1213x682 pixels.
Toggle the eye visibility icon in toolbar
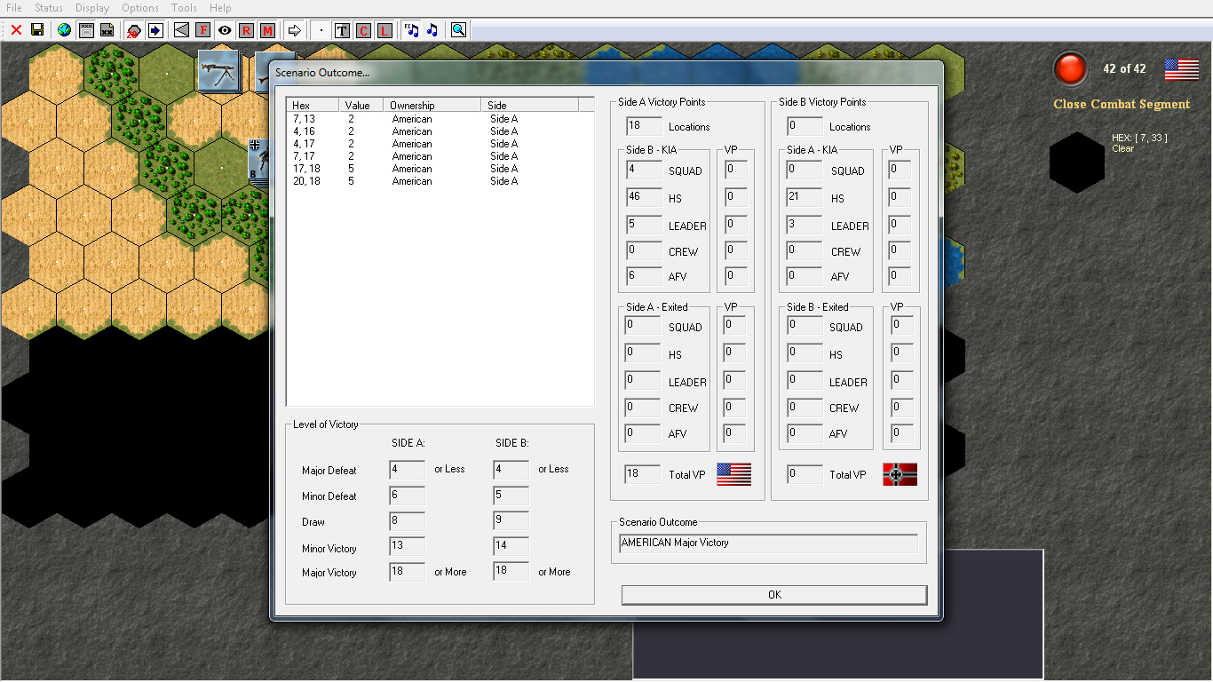[225, 30]
